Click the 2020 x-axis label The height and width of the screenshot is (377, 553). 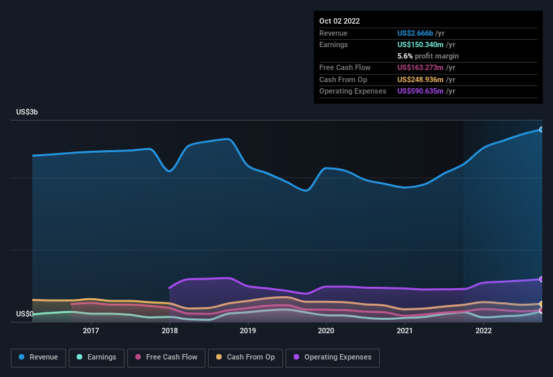tap(326, 331)
